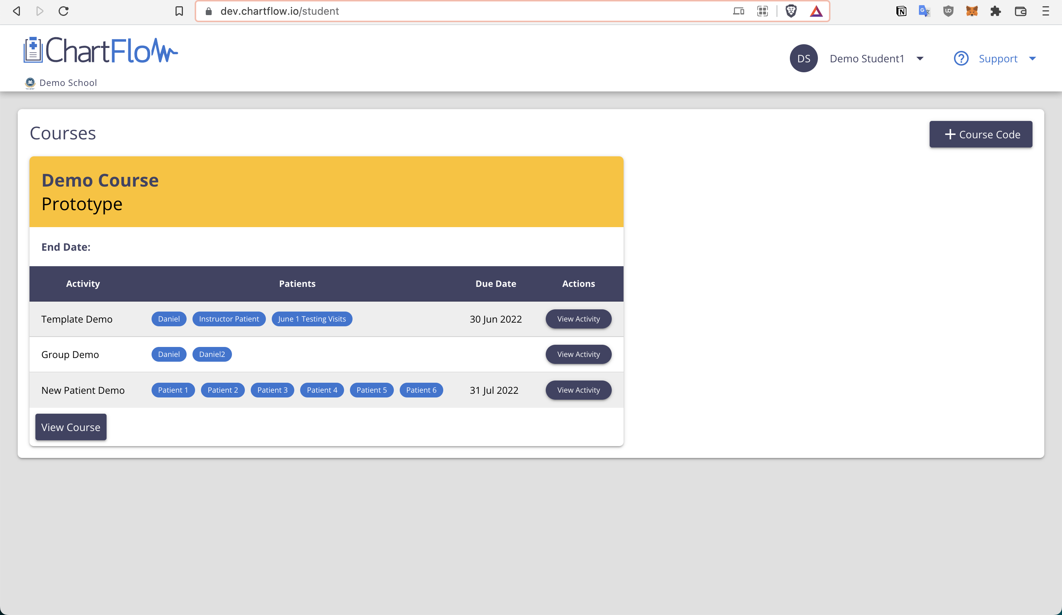Click the address bar URL field
This screenshot has width=1062, height=615.
tap(464, 11)
